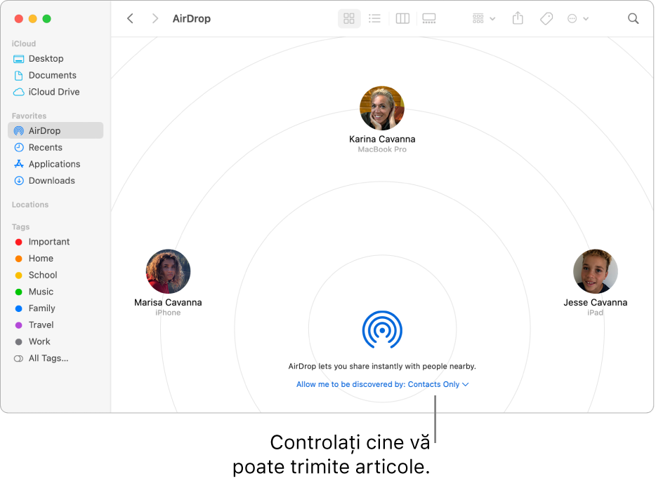The image size is (656, 483).
Task: Click the blue AirDrop radar icon
Action: tap(382, 329)
